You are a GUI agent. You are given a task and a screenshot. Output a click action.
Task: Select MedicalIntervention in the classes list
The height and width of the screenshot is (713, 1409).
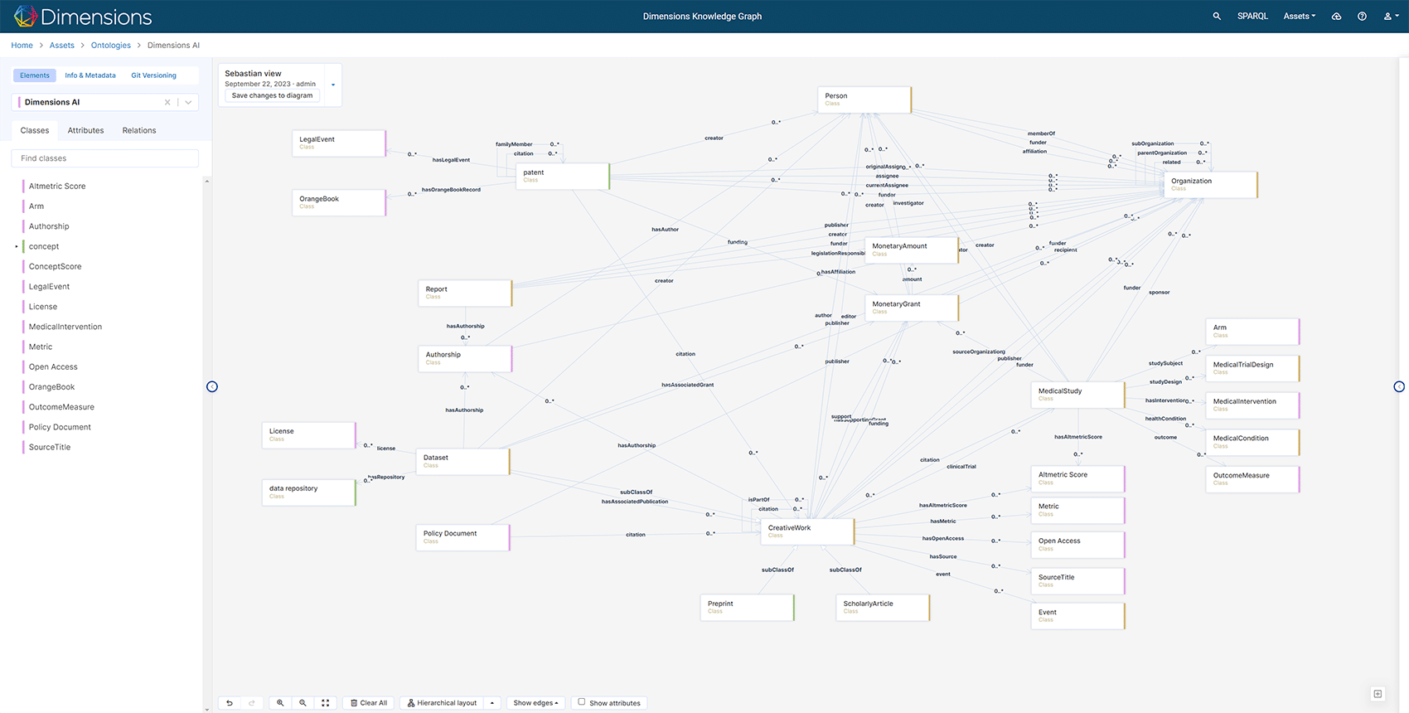click(65, 327)
